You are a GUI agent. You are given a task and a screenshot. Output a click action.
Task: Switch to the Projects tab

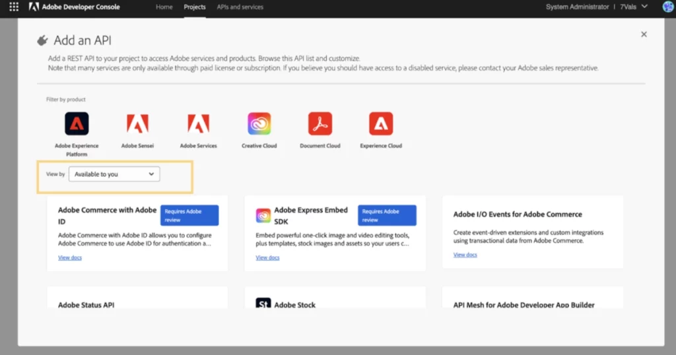click(195, 7)
